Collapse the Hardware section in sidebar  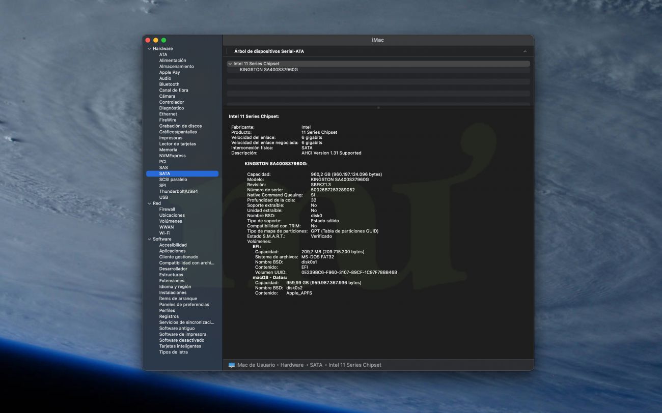pyautogui.click(x=149, y=49)
